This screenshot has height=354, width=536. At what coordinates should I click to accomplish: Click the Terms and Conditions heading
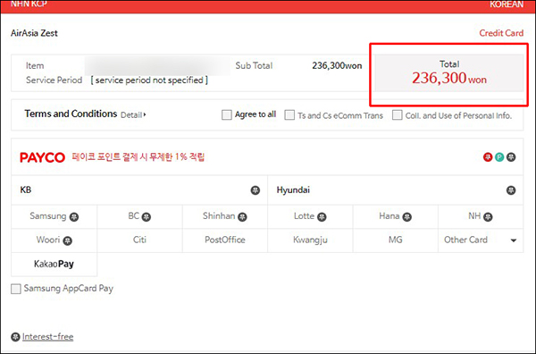(71, 114)
